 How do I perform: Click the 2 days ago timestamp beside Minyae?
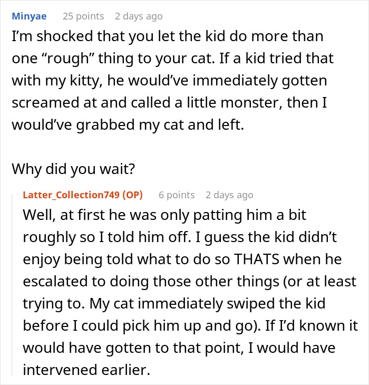coord(139,16)
